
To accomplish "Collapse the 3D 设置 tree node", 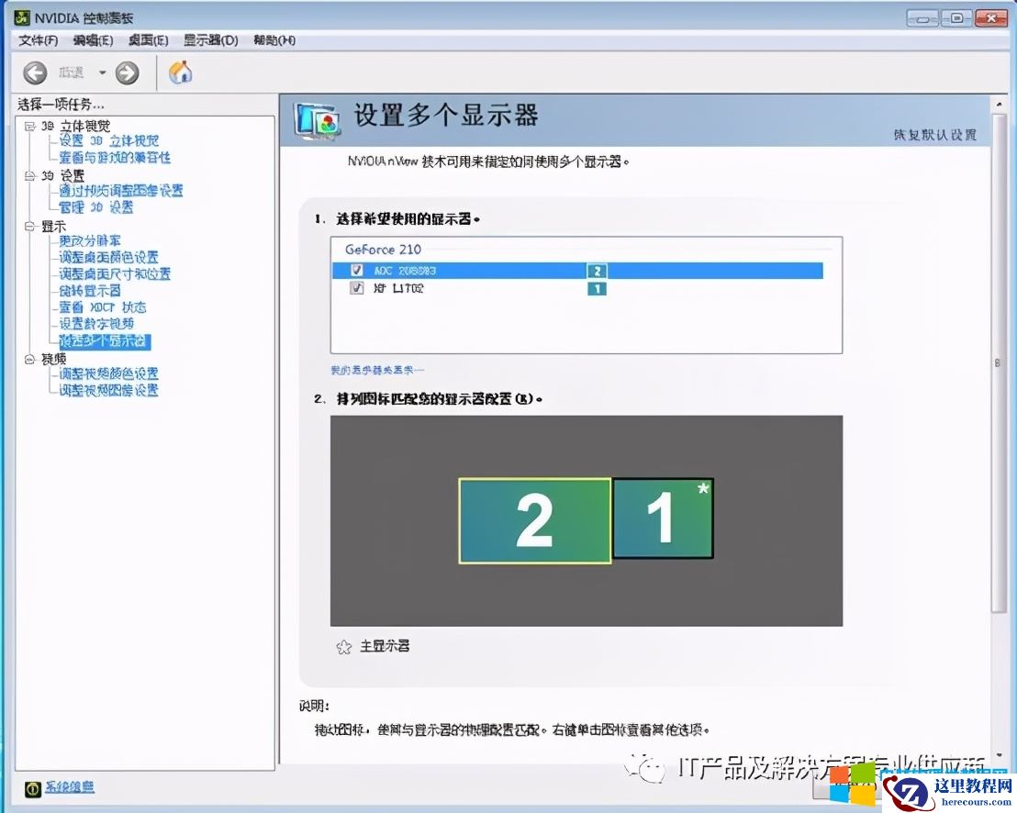I will [30, 175].
